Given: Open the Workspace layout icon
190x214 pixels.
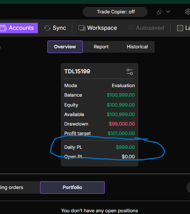Looking at the screenshot, I should pyautogui.click(x=82, y=28).
